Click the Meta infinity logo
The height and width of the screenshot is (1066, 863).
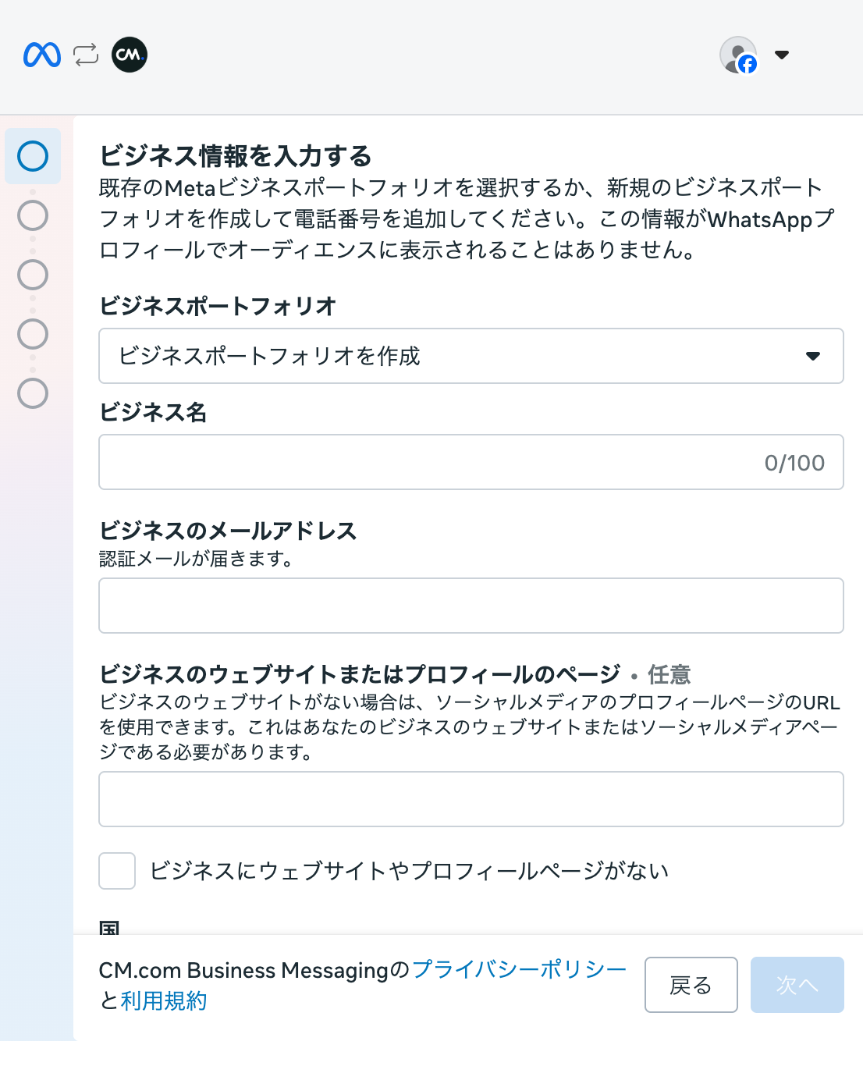[x=42, y=55]
